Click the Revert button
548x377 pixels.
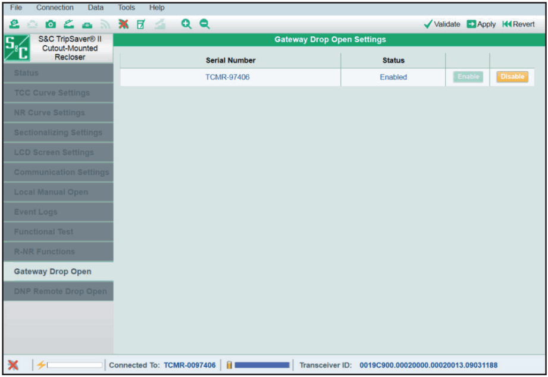coord(519,24)
